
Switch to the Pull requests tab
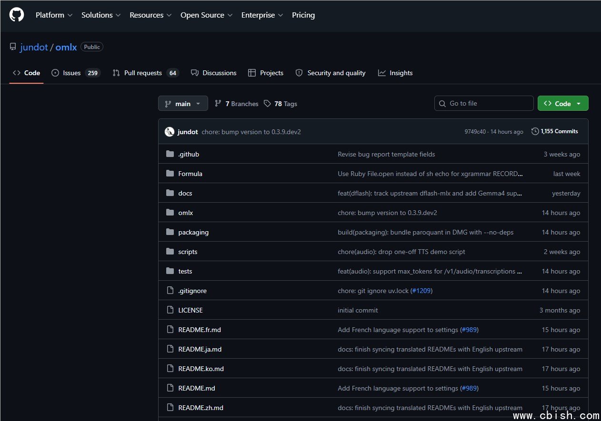click(145, 73)
